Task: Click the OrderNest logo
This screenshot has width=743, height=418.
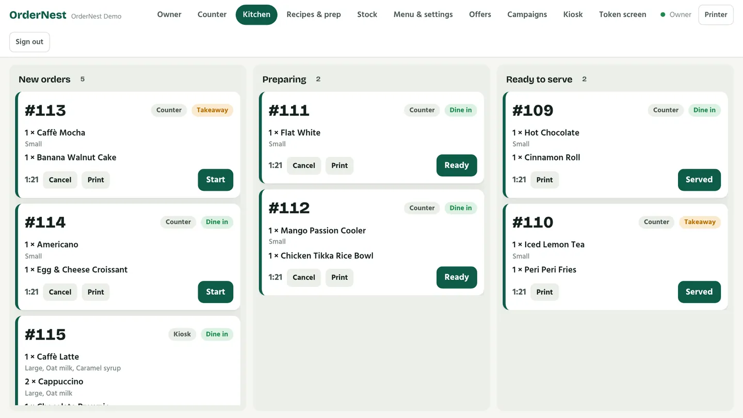Action: pos(38,15)
